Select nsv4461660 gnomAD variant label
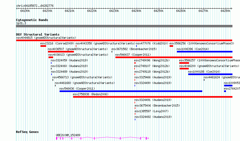The height and width of the screenshot is (141, 240). (85, 83)
